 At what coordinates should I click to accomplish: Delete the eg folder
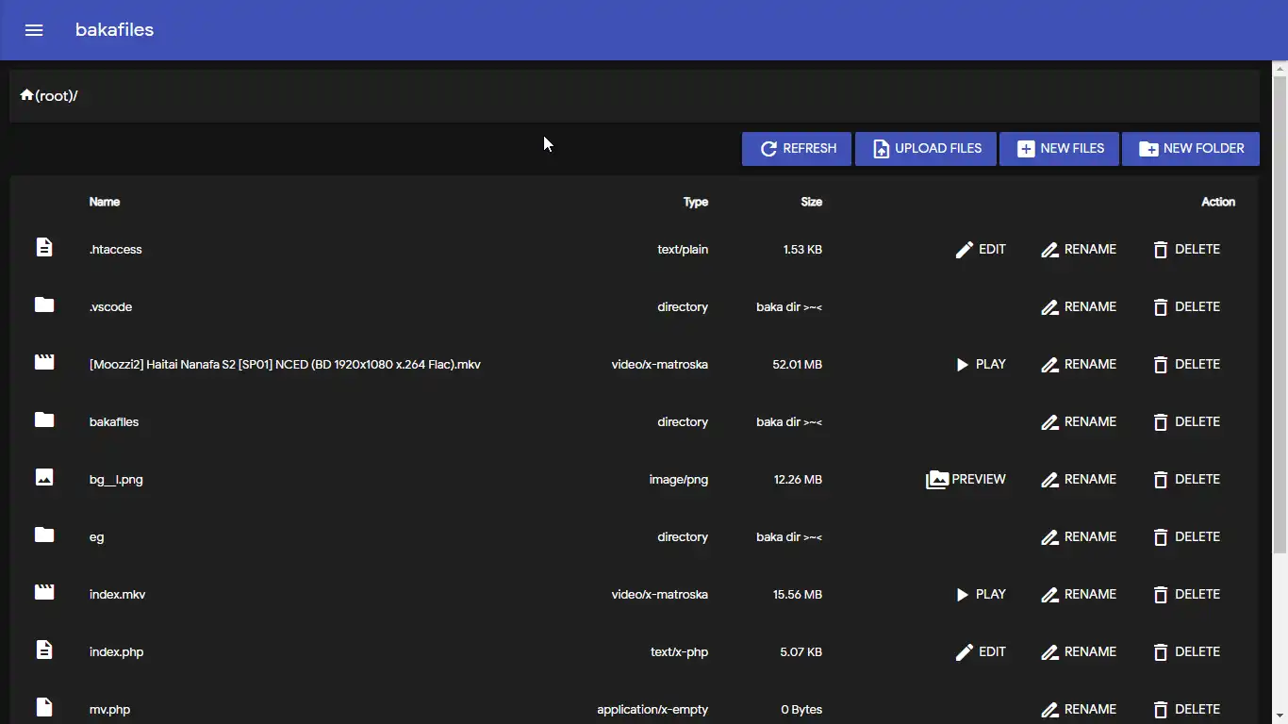(1186, 537)
